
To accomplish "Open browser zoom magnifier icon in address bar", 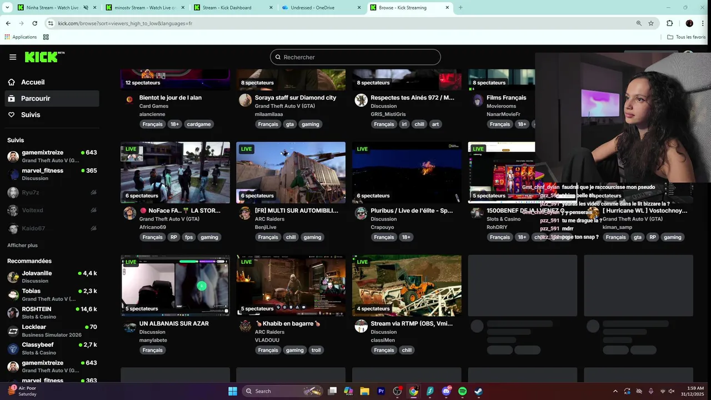I will point(639,23).
